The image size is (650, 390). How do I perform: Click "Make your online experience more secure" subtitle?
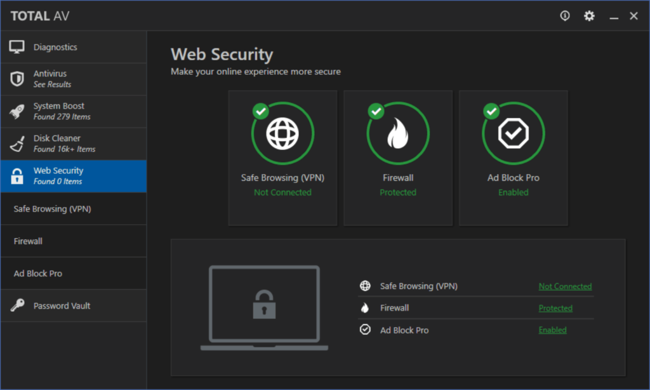click(x=256, y=71)
